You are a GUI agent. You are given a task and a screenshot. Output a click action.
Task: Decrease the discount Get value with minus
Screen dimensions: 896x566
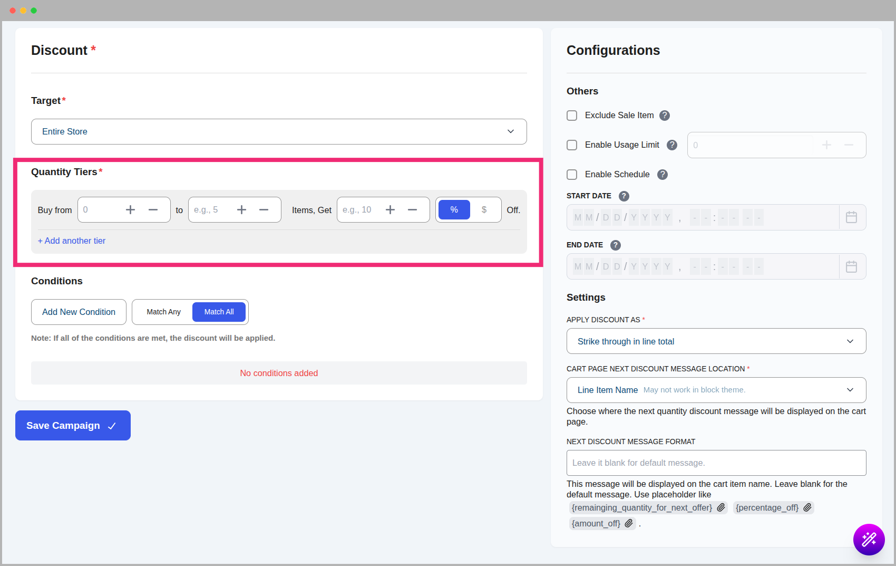coord(412,210)
